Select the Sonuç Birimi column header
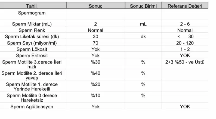The width and height of the screenshot is (216, 119). [143, 6]
